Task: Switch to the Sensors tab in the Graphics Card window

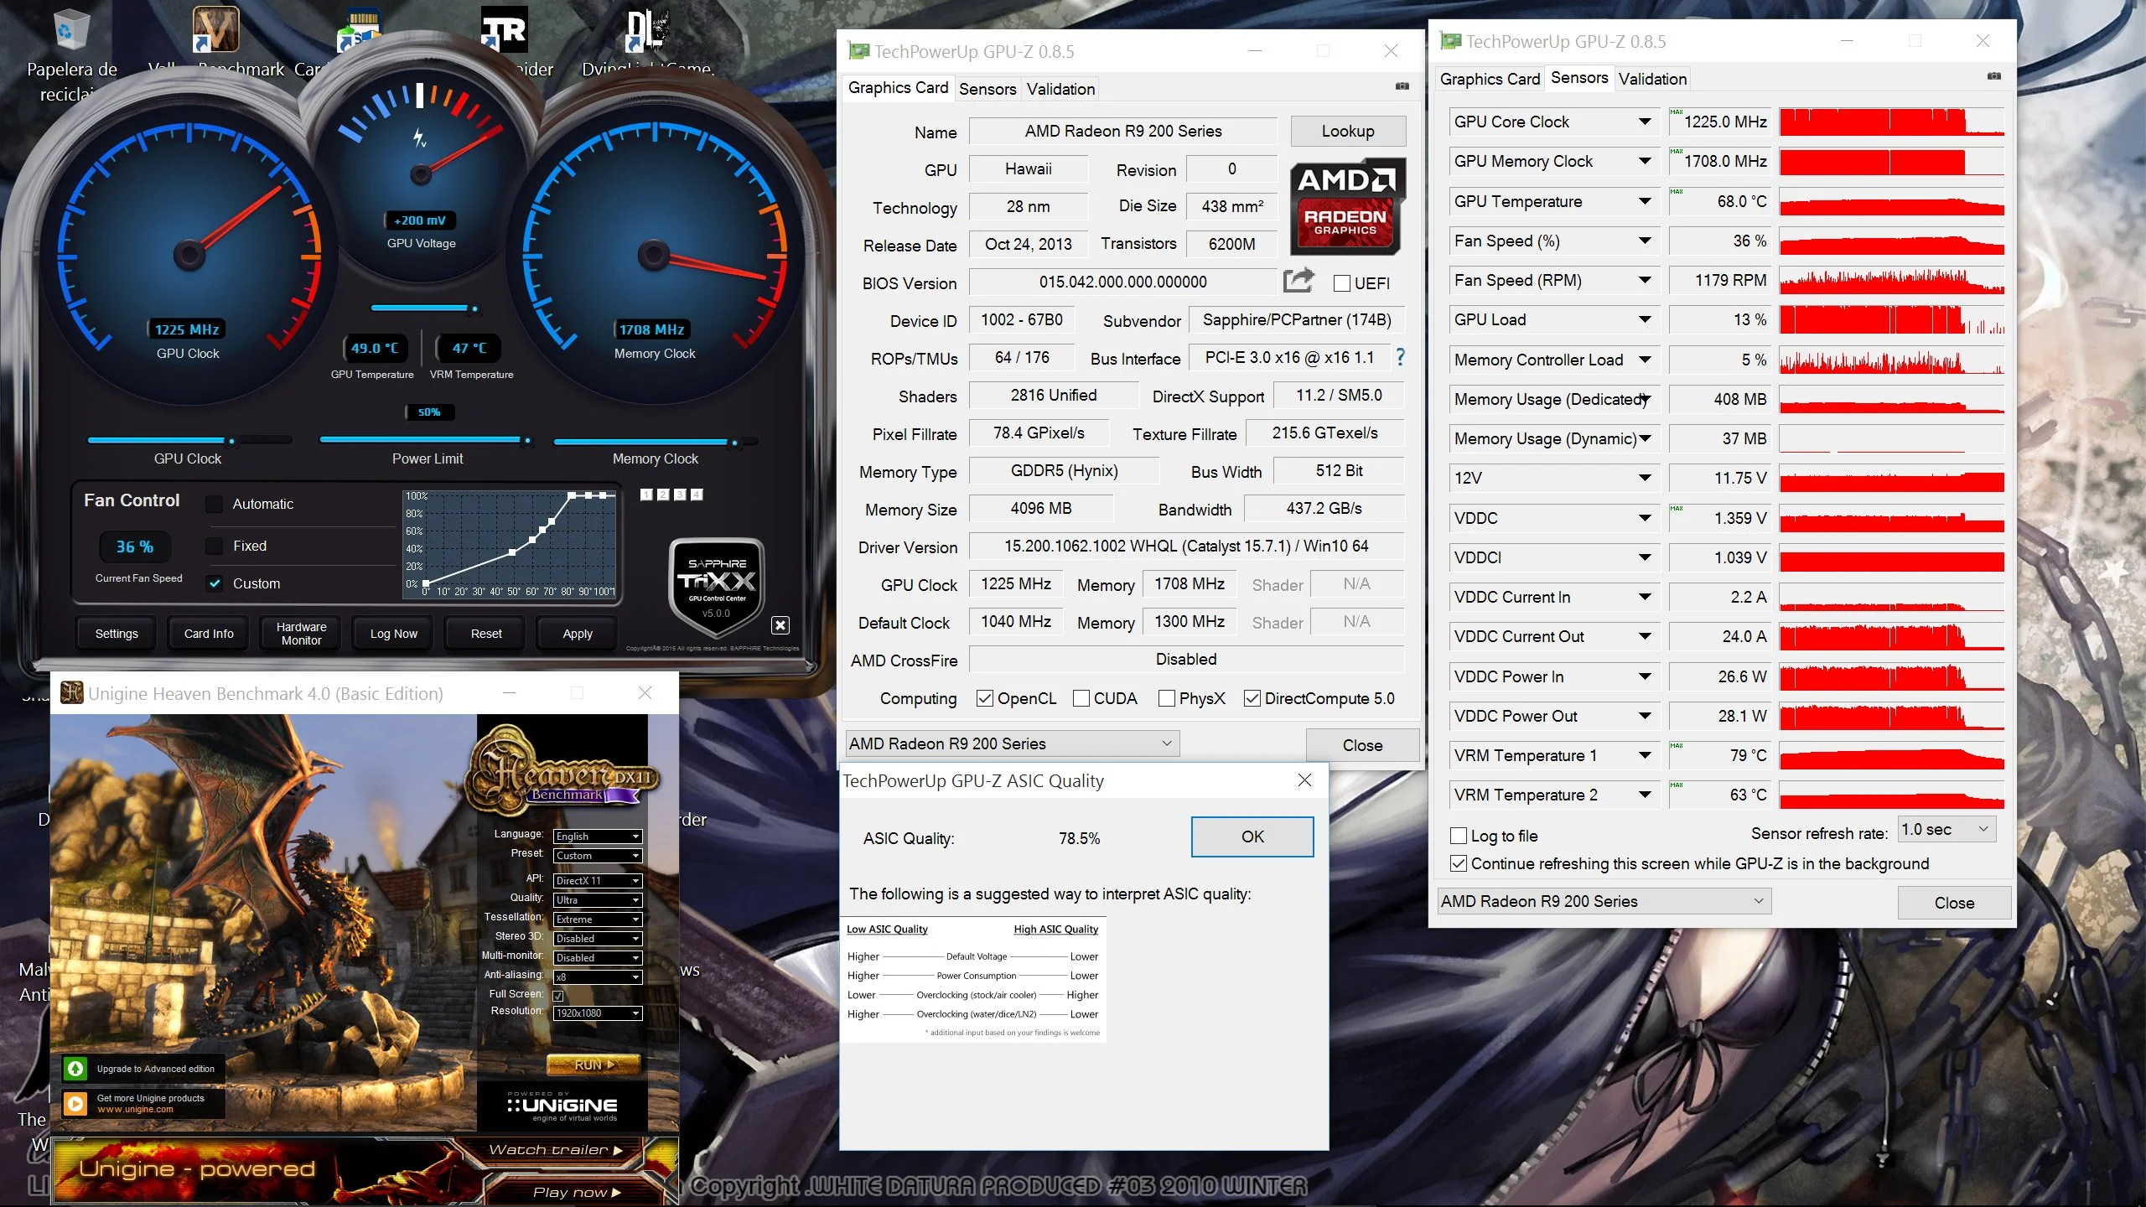Action: click(987, 89)
